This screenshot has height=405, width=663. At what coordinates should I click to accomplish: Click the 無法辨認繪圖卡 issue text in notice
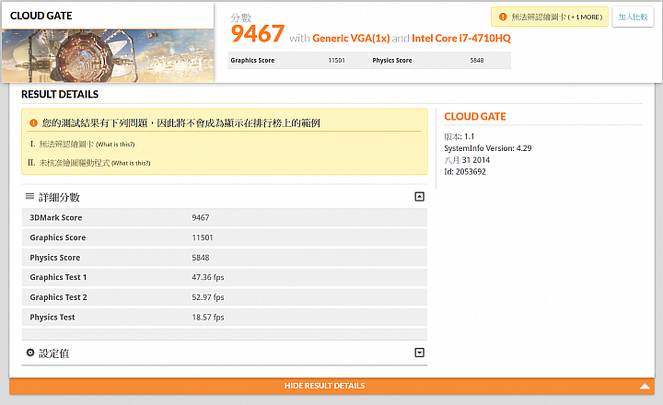tap(66, 145)
